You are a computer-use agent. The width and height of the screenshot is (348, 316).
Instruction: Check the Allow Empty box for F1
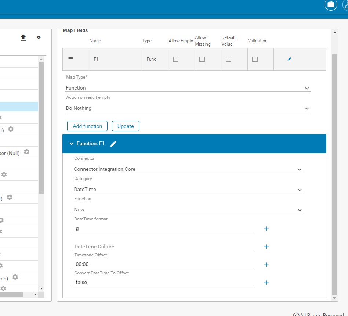pos(175,59)
